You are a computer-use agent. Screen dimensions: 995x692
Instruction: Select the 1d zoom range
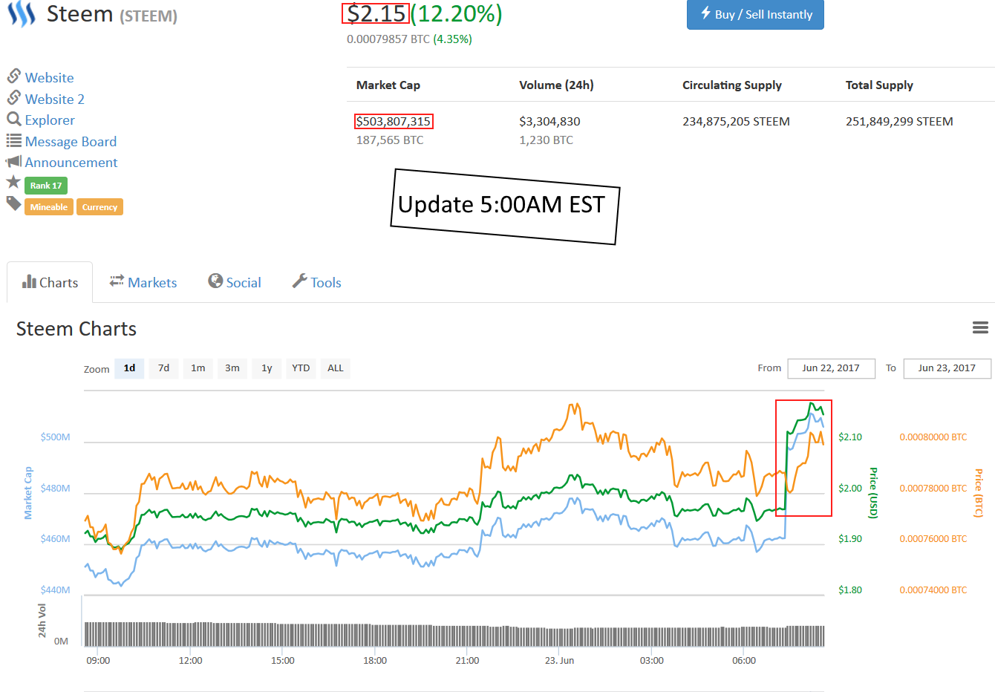point(129,368)
